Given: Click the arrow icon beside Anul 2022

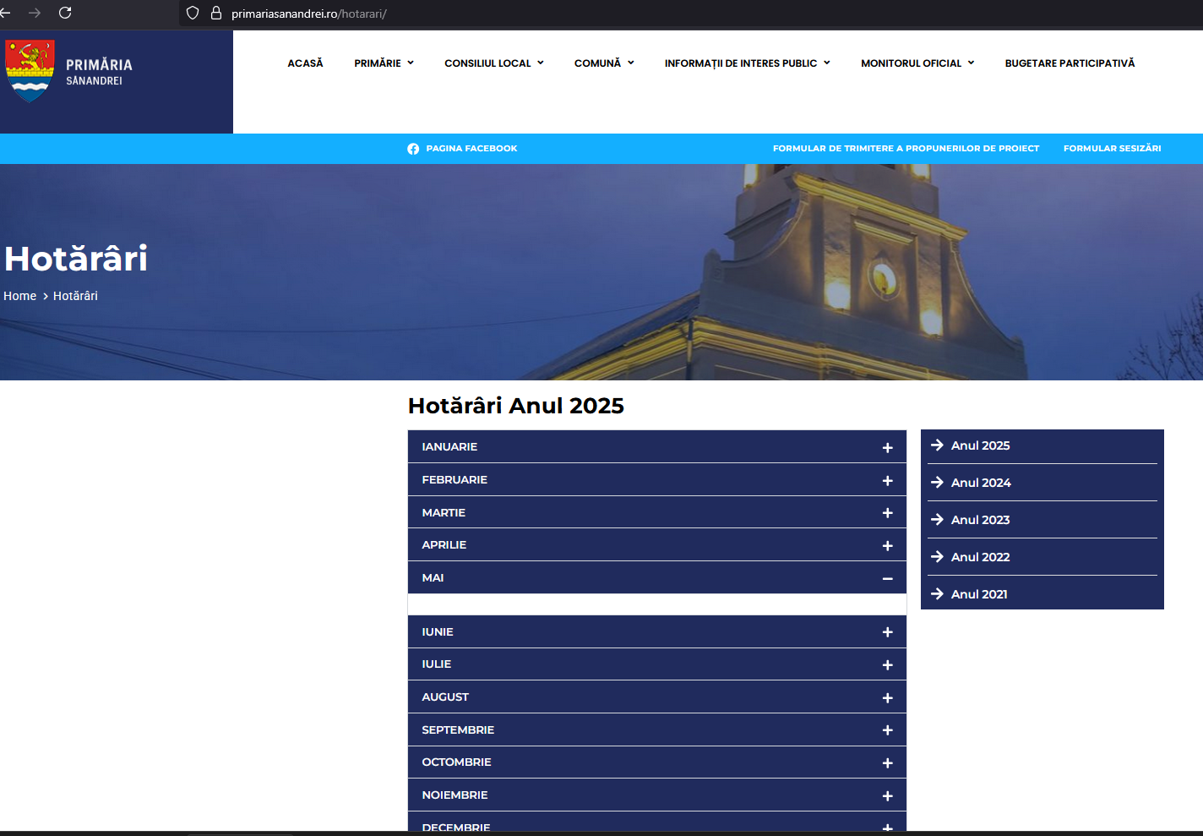Looking at the screenshot, I should (x=937, y=557).
